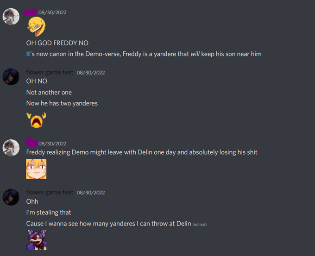Screen dimensions: 315x256
Task: Open the blonde anime girl face emote
Action: tap(36, 169)
